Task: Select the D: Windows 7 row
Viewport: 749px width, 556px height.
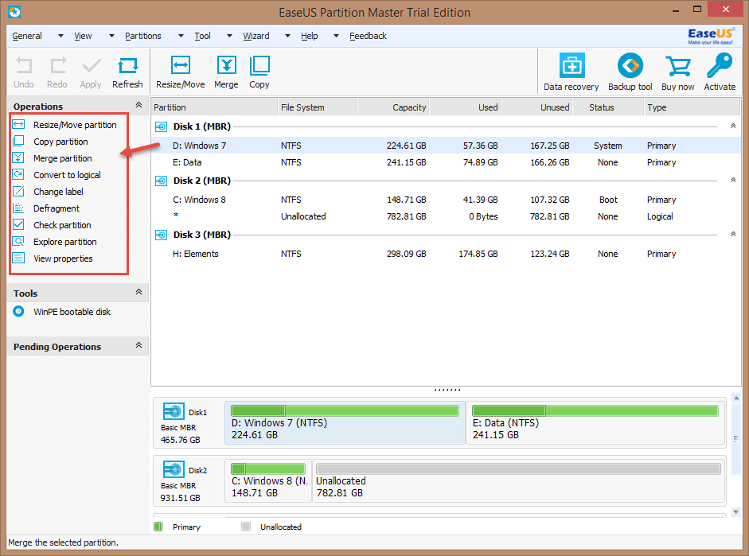Action: coord(447,146)
